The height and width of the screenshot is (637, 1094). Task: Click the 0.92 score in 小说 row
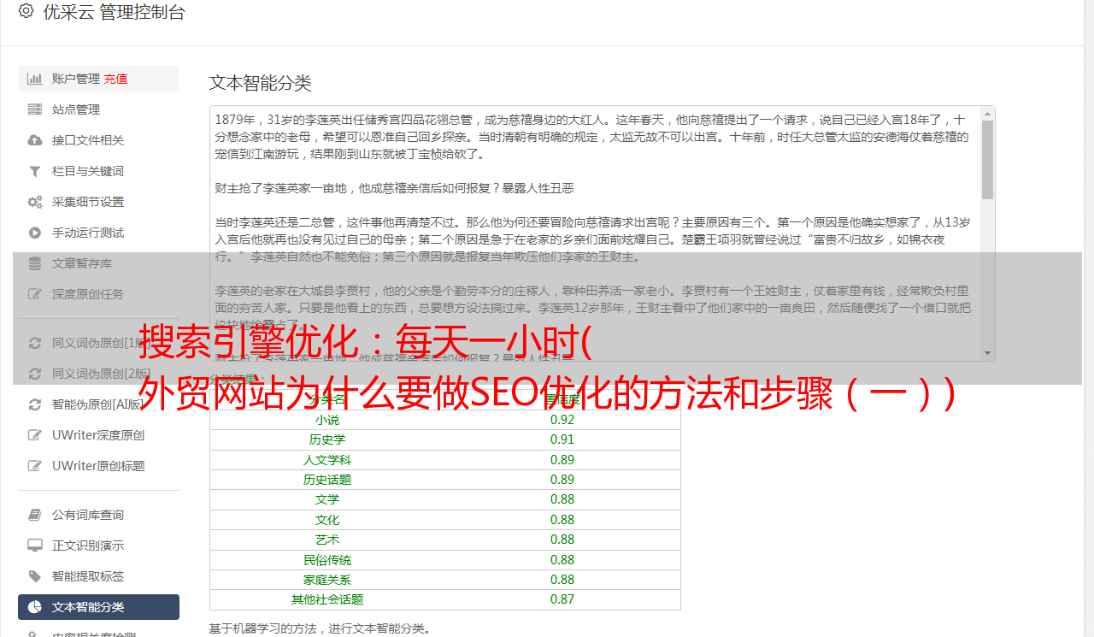[562, 420]
